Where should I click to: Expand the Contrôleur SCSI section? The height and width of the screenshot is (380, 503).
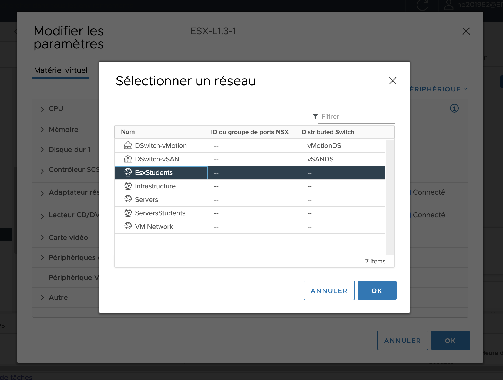click(x=42, y=171)
